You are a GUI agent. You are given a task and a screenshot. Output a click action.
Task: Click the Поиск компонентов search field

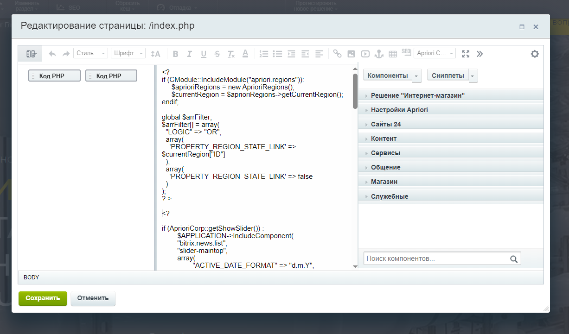pyautogui.click(x=437, y=258)
